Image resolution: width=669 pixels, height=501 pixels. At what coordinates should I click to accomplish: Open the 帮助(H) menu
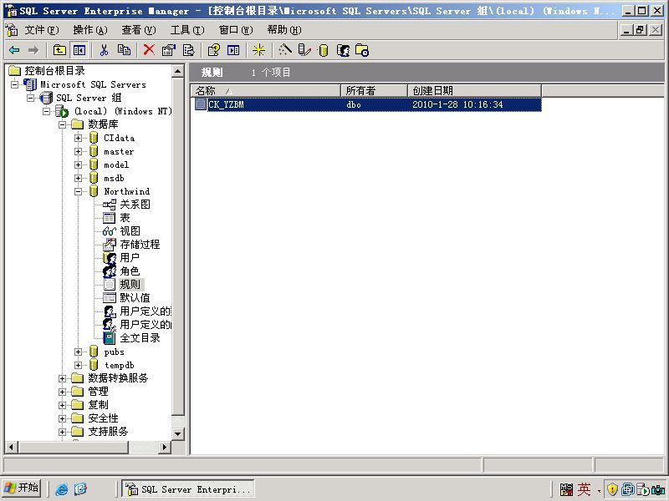[x=284, y=30]
